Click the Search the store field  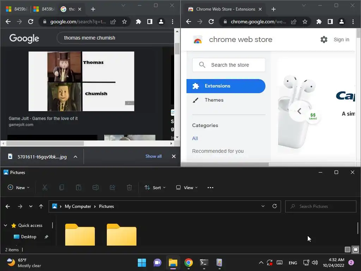(x=228, y=65)
